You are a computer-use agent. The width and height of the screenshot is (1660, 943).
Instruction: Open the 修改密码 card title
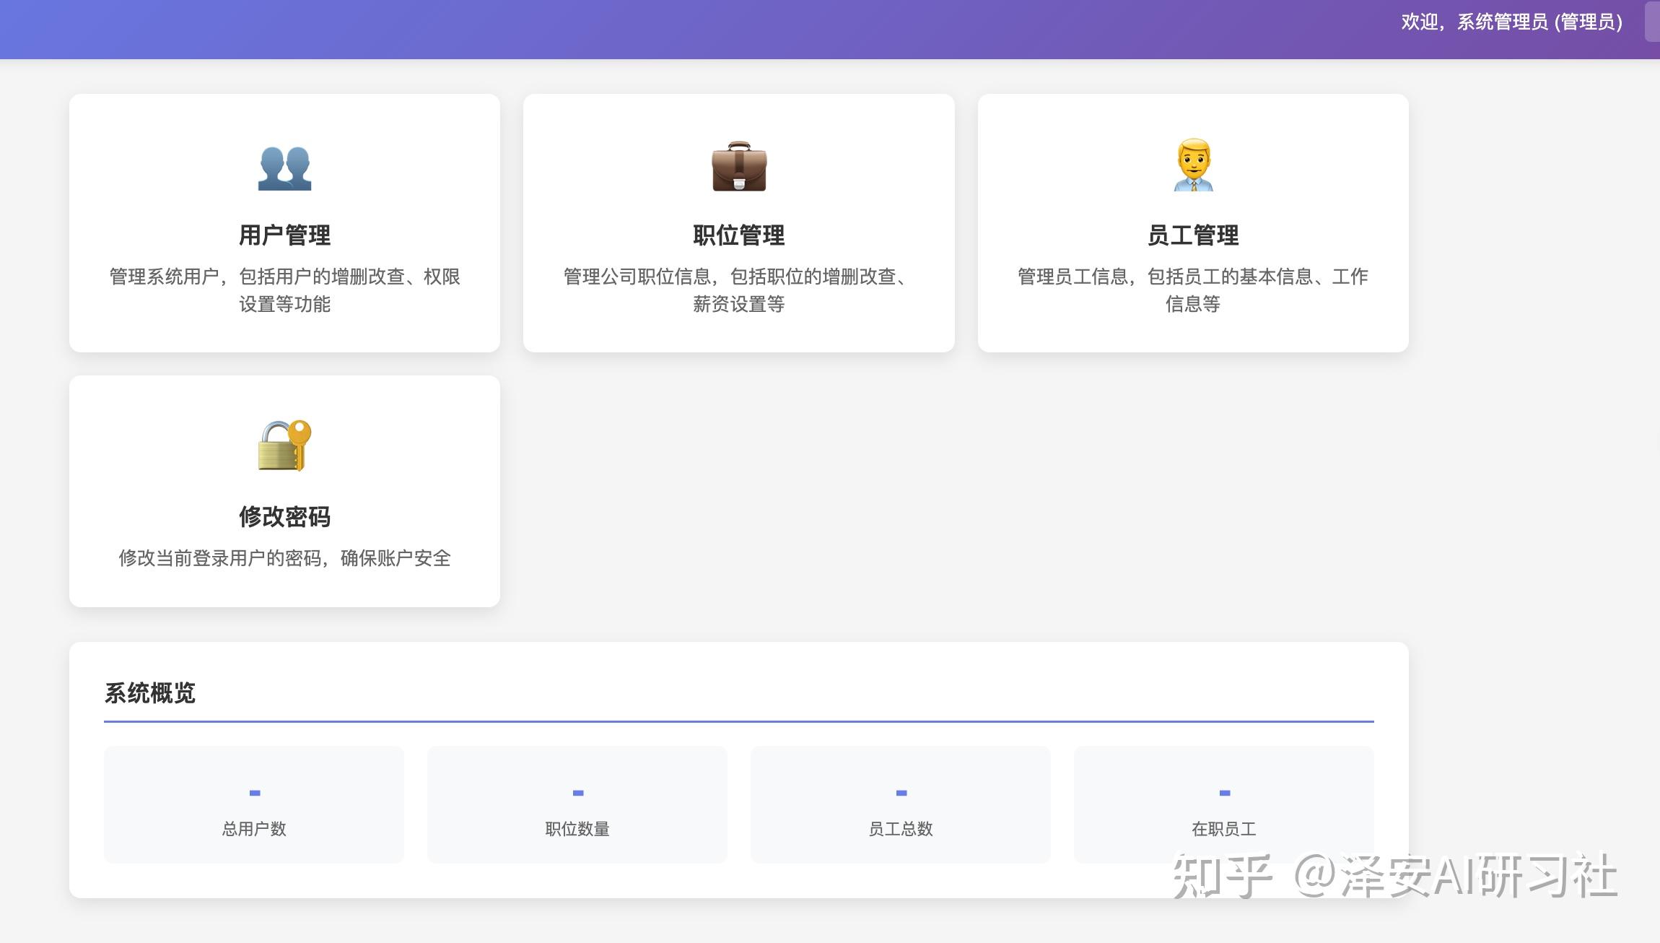[284, 516]
